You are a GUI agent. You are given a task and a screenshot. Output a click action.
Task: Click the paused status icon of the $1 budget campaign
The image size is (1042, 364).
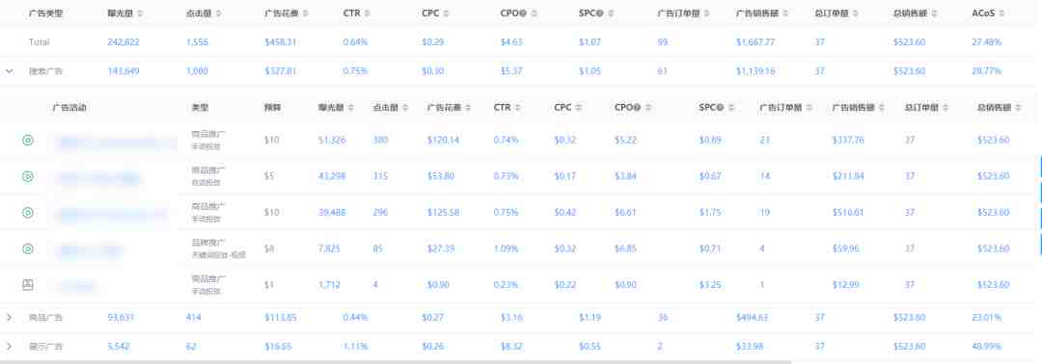28,285
